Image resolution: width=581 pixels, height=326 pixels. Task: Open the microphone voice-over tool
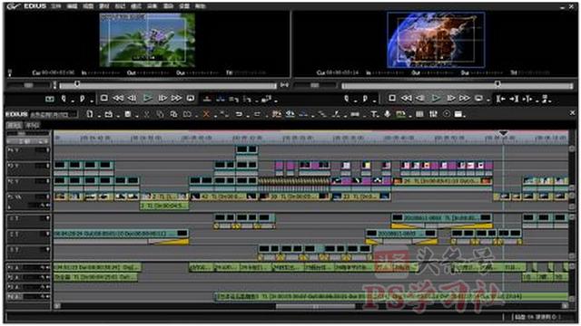click(x=388, y=114)
